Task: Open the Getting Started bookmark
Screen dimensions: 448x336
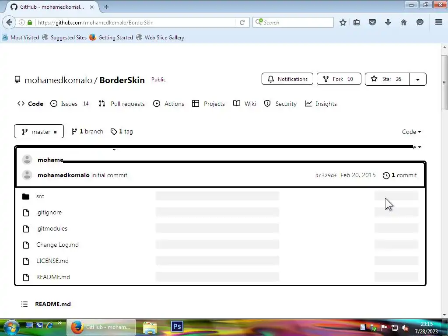Action: [112, 38]
